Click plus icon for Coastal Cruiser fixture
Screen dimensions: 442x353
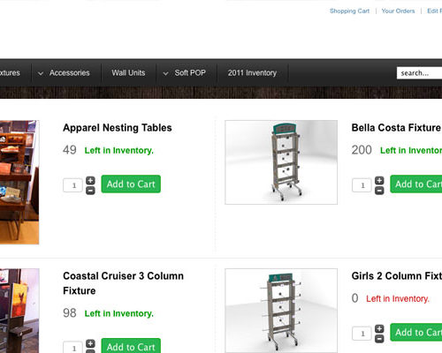click(x=90, y=343)
